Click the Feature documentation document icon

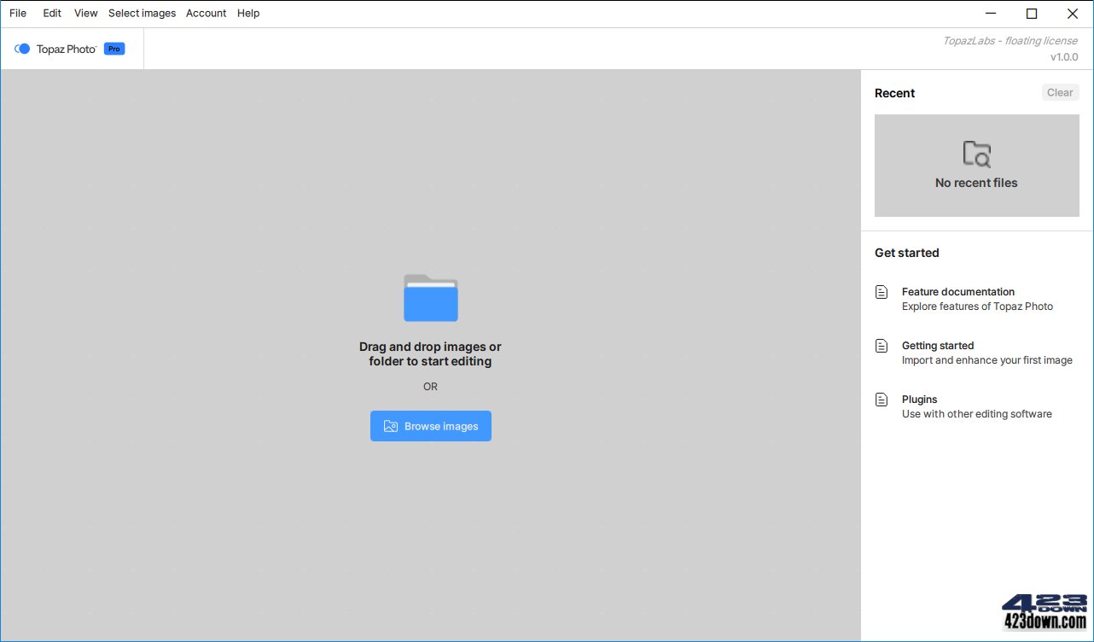(882, 292)
